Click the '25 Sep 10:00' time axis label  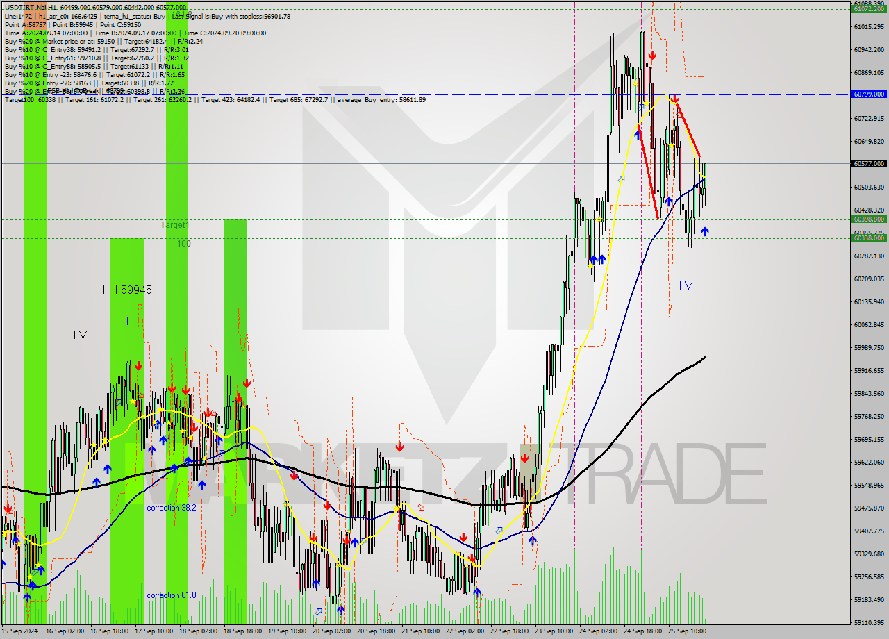point(686,631)
